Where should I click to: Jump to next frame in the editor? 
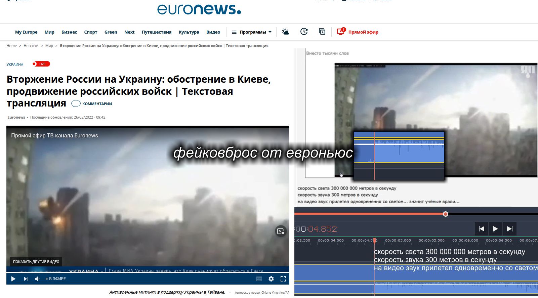509,229
